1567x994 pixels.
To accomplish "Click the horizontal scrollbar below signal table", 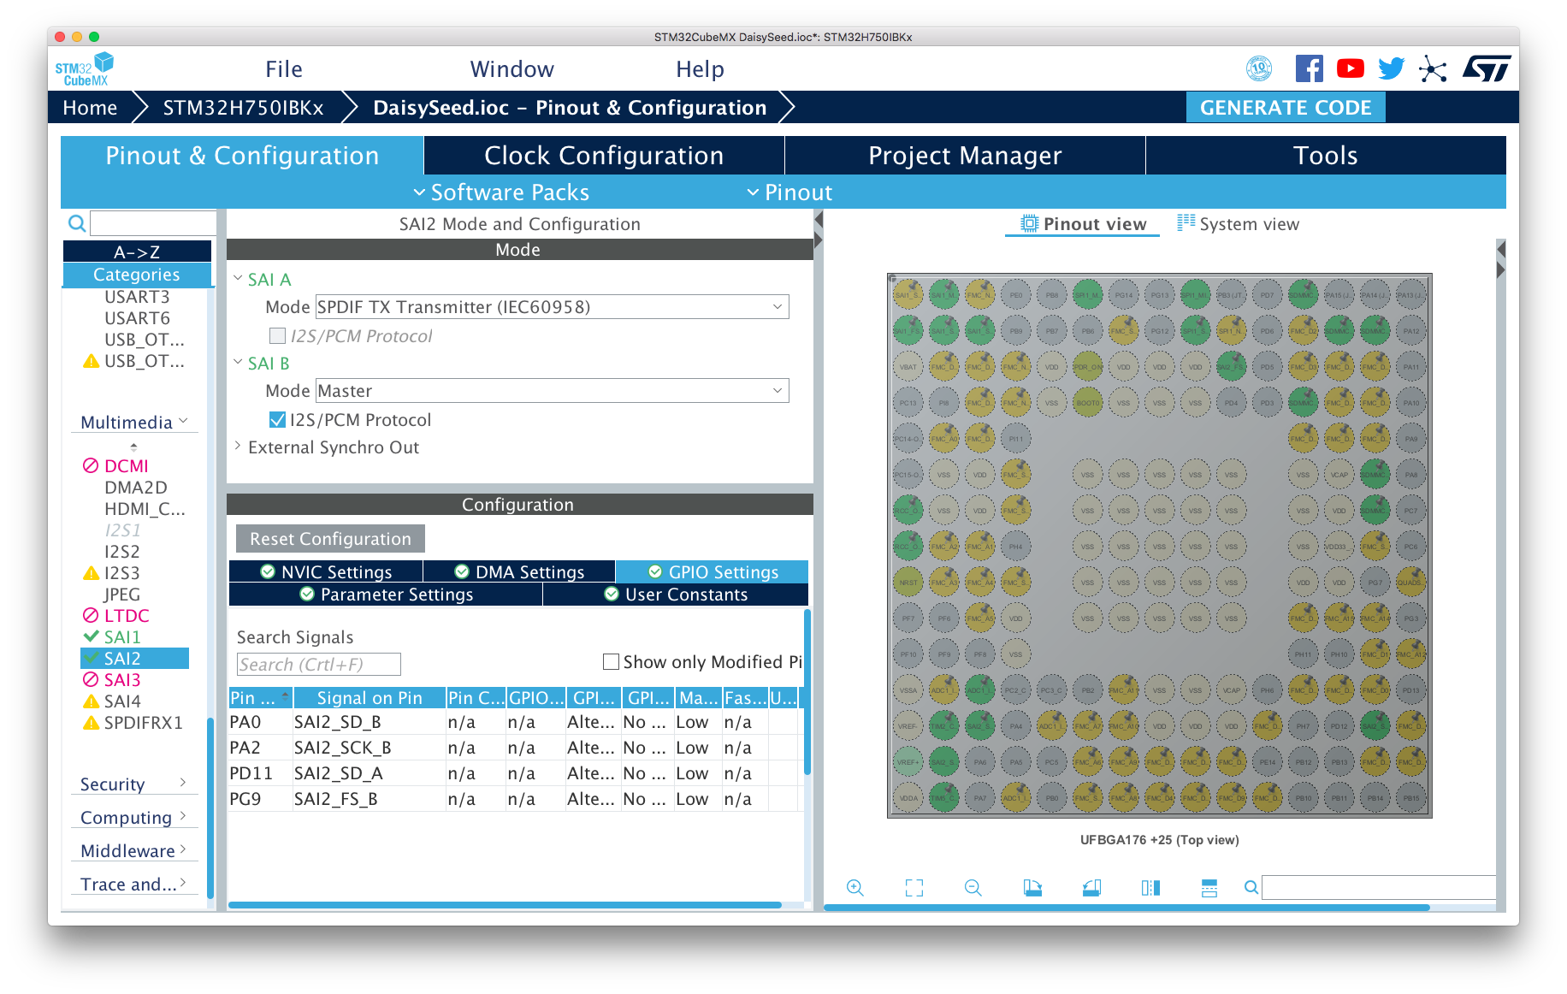I will [505, 904].
